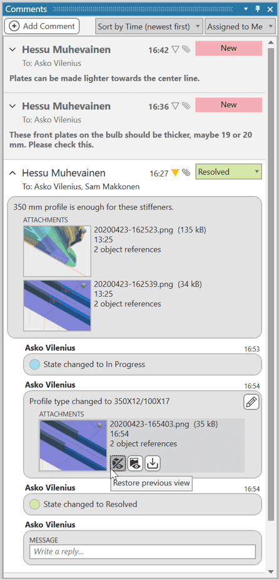279x580 pixels.
Task: Toggle the orange priority flag on the 16:27 comment
Action: pyautogui.click(x=176, y=172)
